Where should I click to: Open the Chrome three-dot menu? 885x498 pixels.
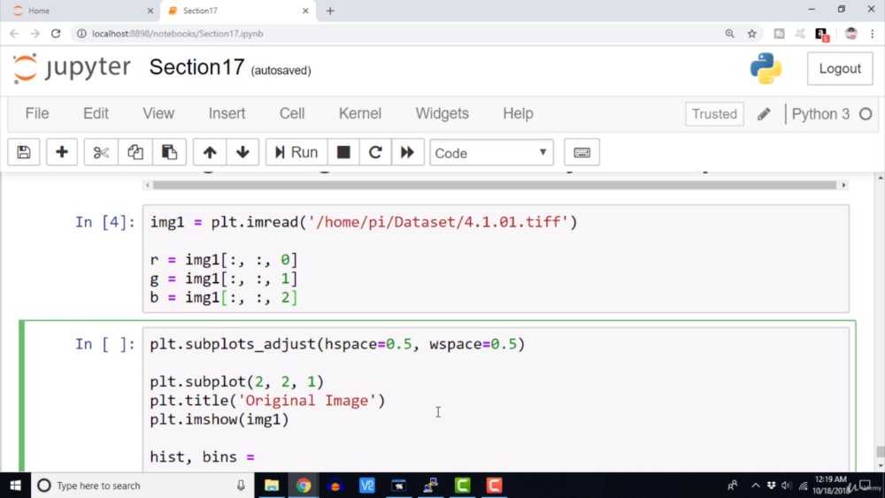[x=872, y=34]
